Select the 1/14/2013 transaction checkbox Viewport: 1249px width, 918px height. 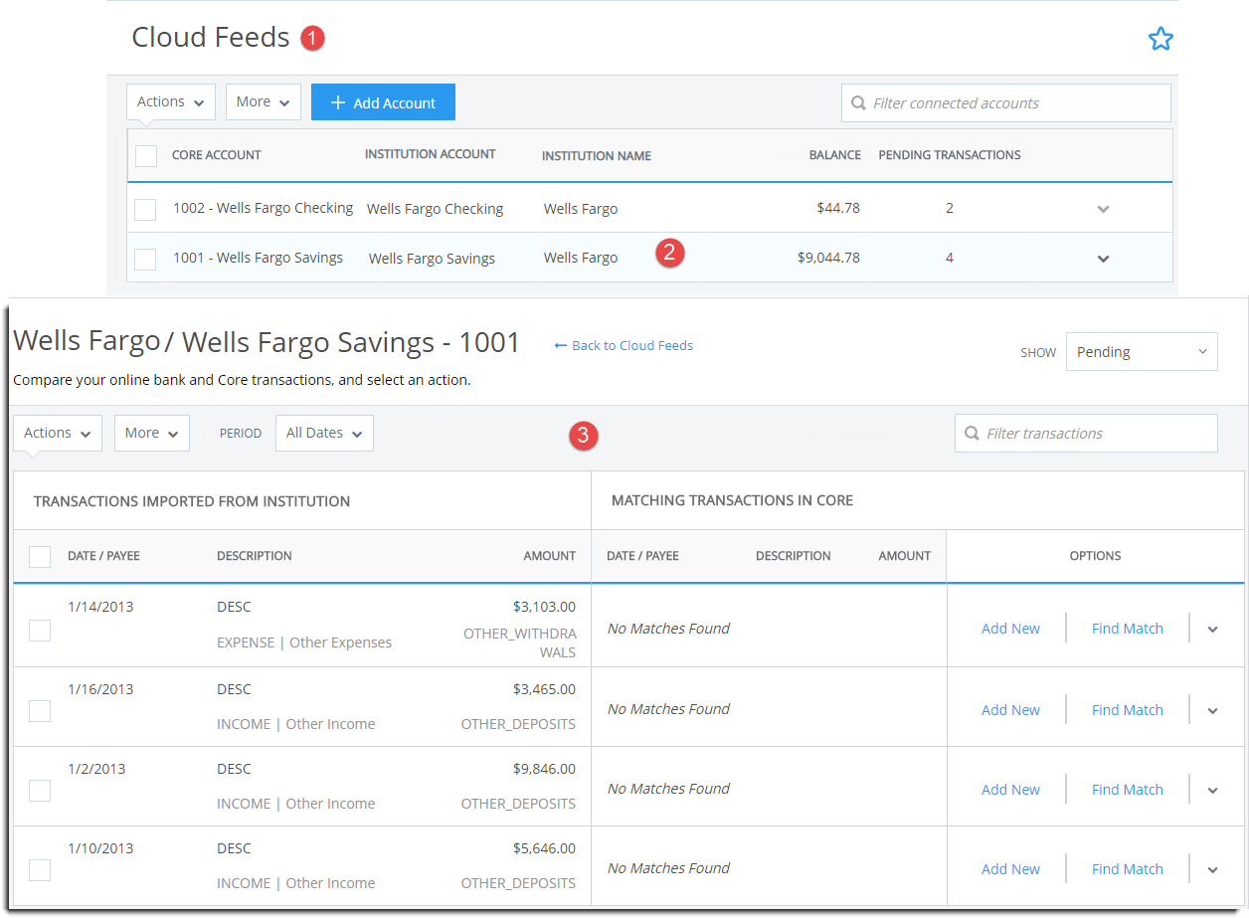[x=40, y=630]
